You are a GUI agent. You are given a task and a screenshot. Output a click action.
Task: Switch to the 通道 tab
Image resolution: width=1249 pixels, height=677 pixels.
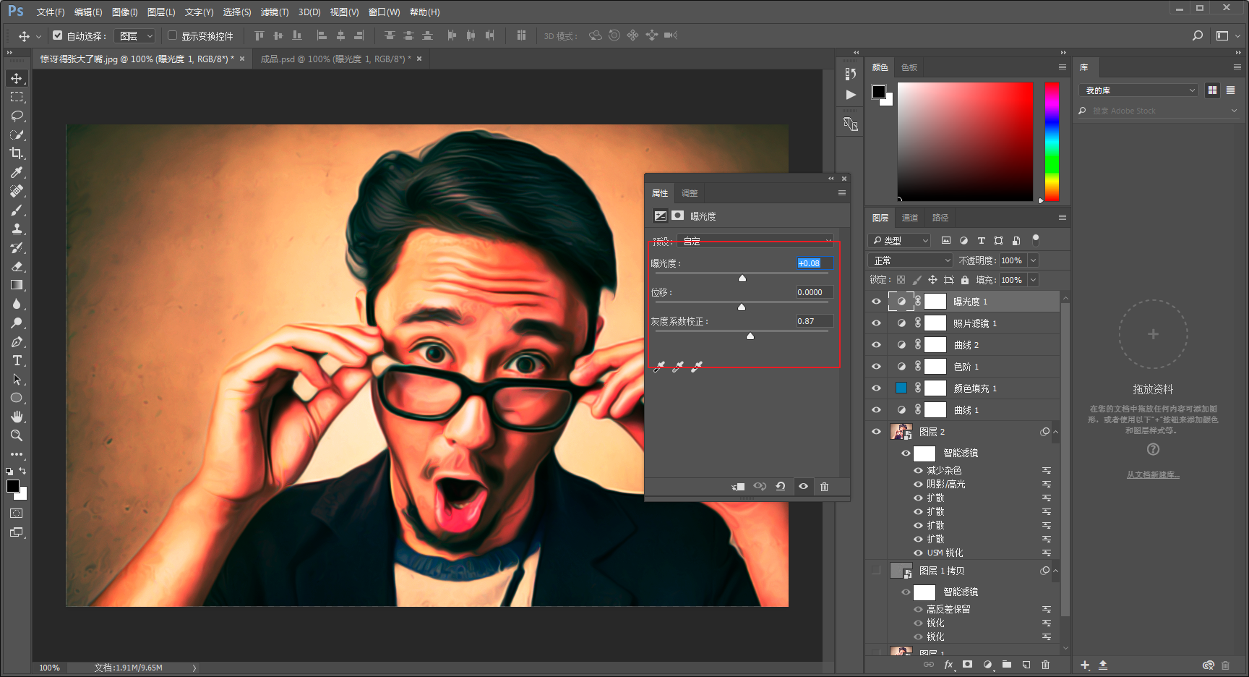click(x=910, y=218)
